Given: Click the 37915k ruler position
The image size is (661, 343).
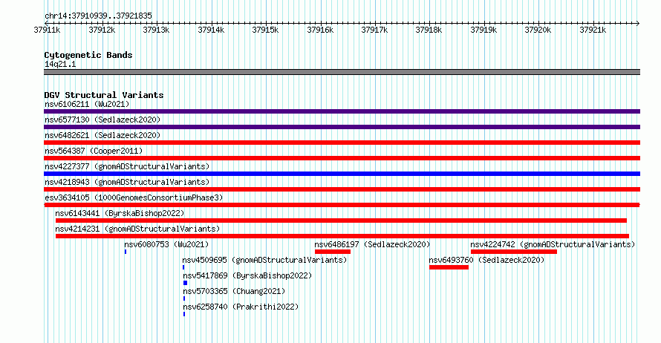Looking at the screenshot, I should 265,30.
